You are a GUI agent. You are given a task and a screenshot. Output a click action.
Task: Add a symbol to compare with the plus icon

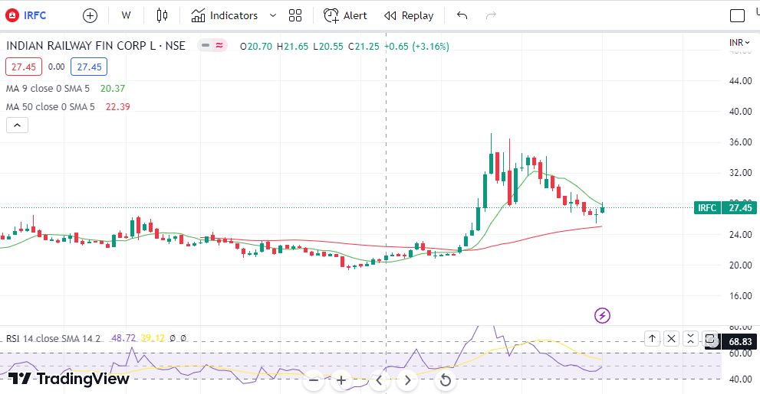90,15
